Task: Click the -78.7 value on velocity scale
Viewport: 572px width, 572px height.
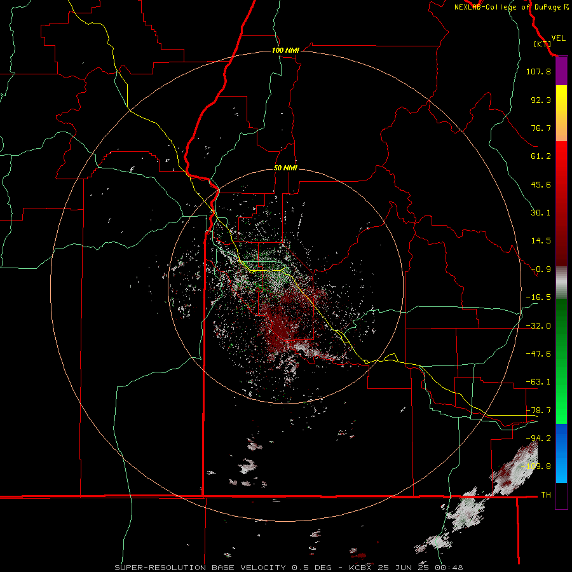Action: pyautogui.click(x=538, y=411)
